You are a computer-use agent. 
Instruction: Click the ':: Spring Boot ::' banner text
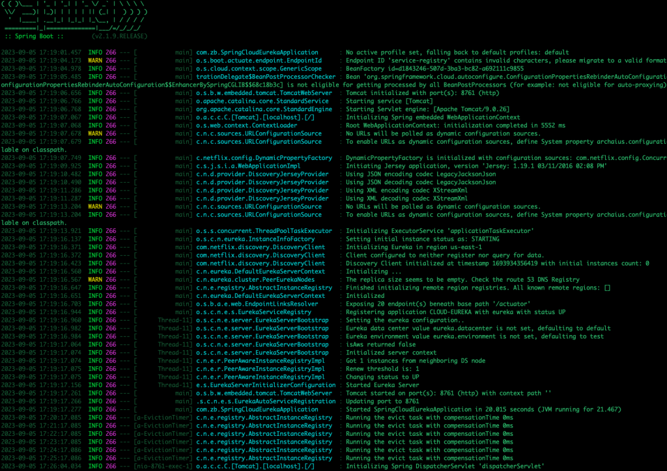point(34,36)
